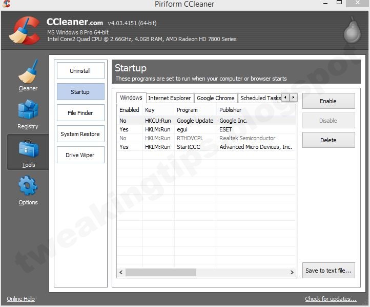Open the System Restore tool
The image size is (370, 307).
click(80, 134)
